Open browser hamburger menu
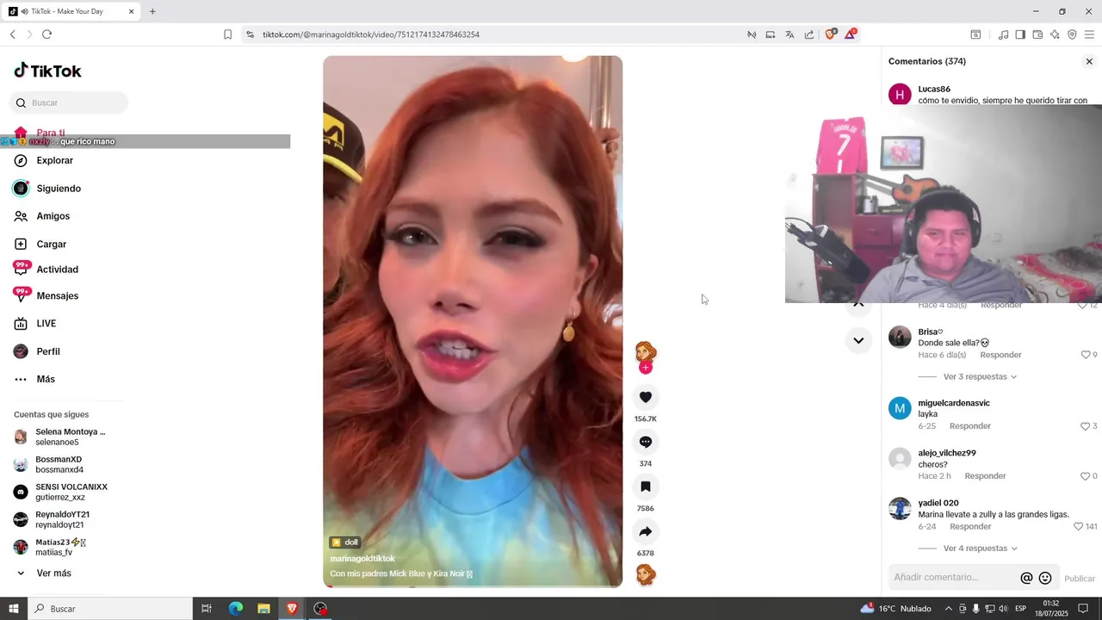1102x620 pixels. click(x=1089, y=34)
